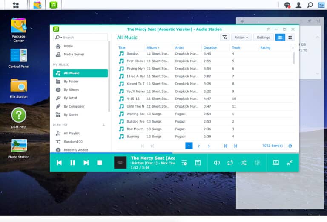
Task: Browse music By Artist
Action: click(80, 98)
